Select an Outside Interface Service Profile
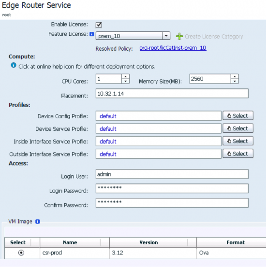This screenshot has height=267, width=266. pos(238,154)
